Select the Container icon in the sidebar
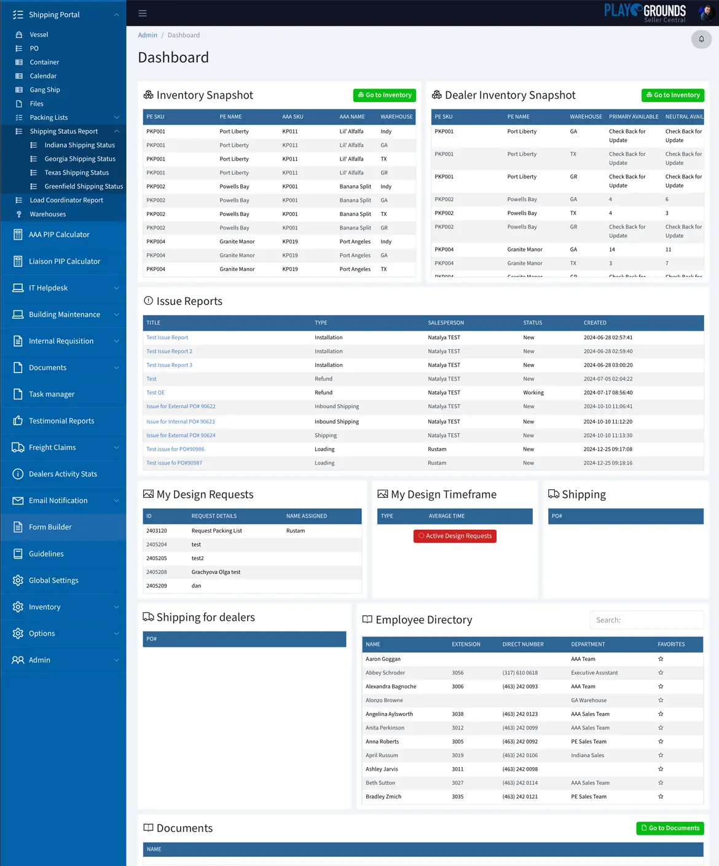The width and height of the screenshot is (719, 866). pyautogui.click(x=19, y=62)
